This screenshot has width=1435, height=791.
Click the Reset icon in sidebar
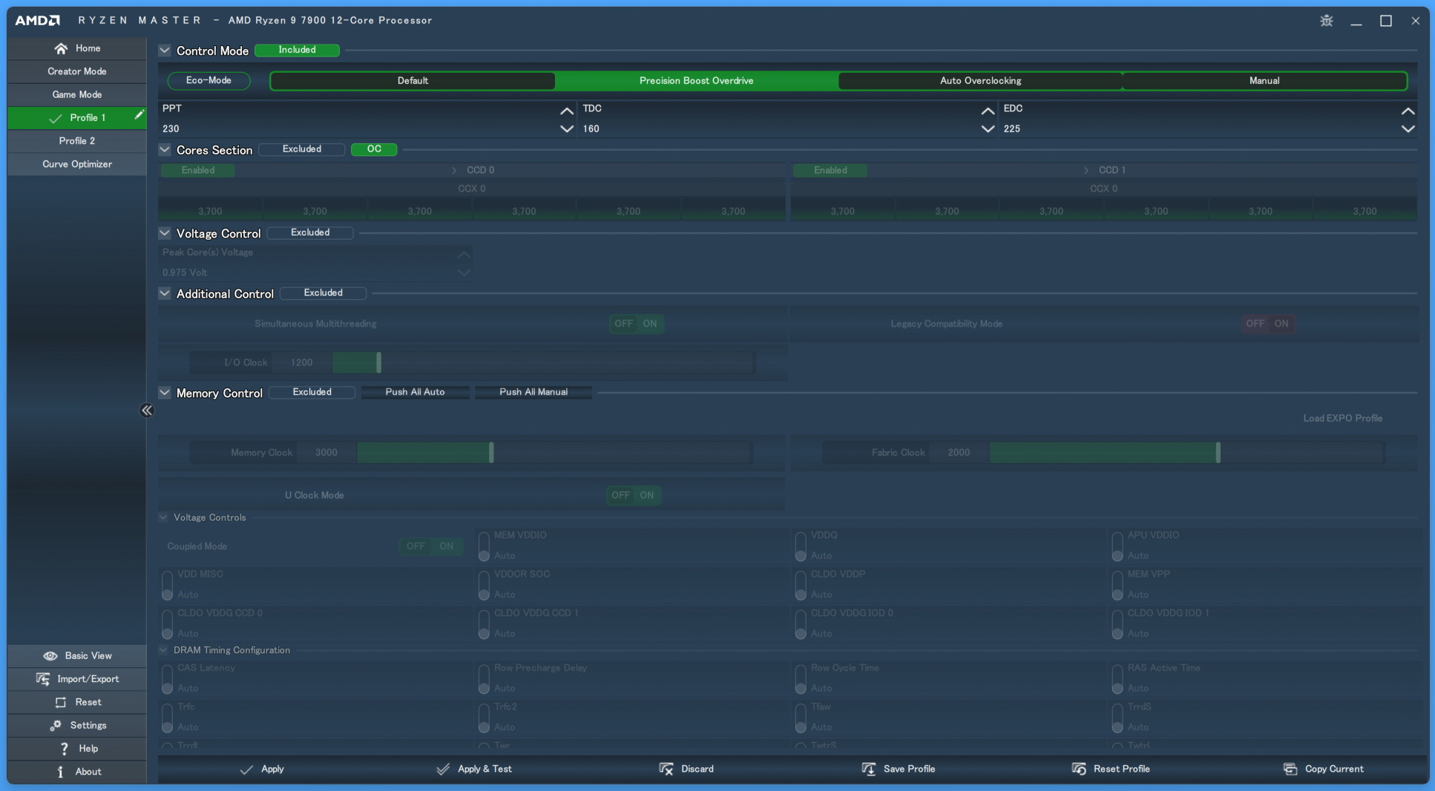61,702
